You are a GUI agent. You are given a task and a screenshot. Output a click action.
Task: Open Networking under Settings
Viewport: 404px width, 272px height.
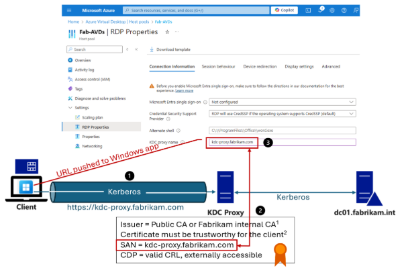(x=92, y=146)
